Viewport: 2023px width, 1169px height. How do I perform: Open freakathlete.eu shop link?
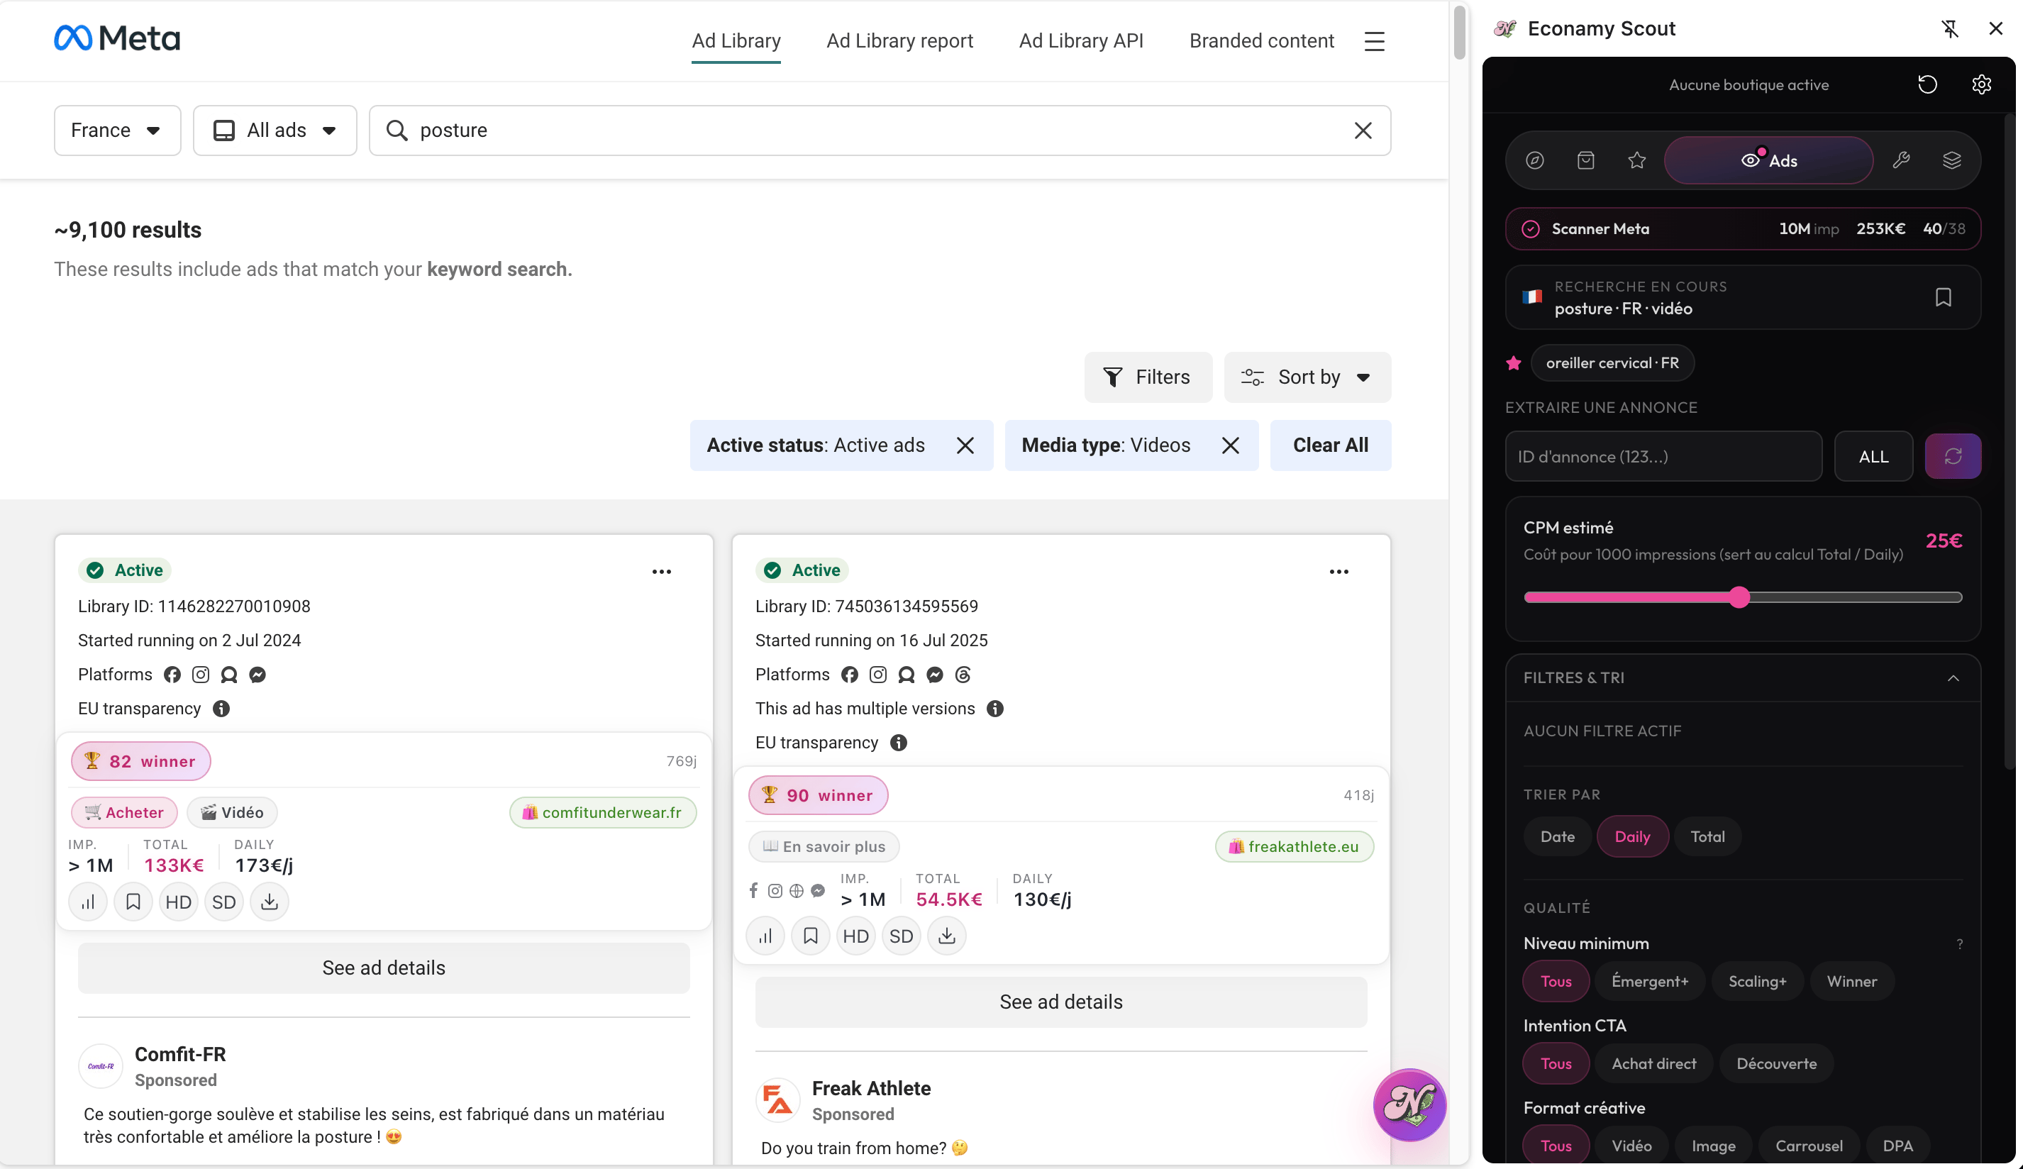(1294, 847)
